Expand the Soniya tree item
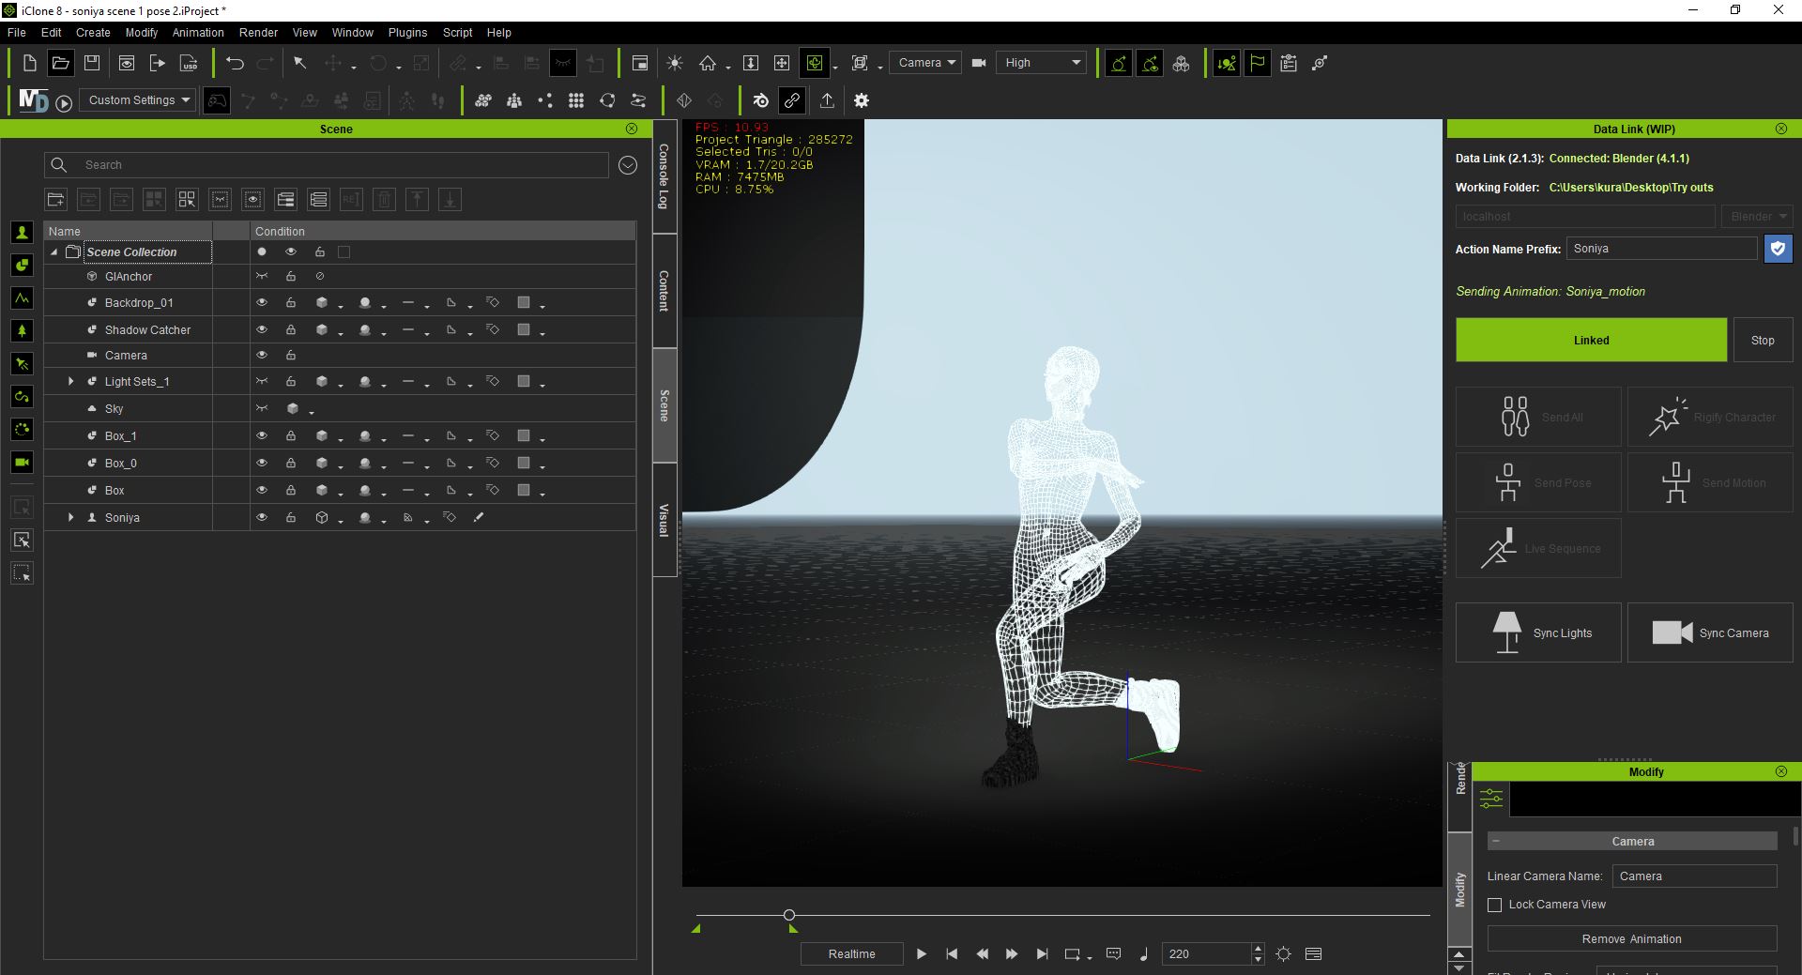The width and height of the screenshot is (1802, 975). [70, 517]
